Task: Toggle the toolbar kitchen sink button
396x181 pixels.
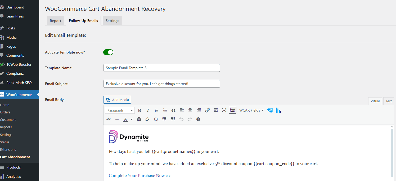Action: 233,111
